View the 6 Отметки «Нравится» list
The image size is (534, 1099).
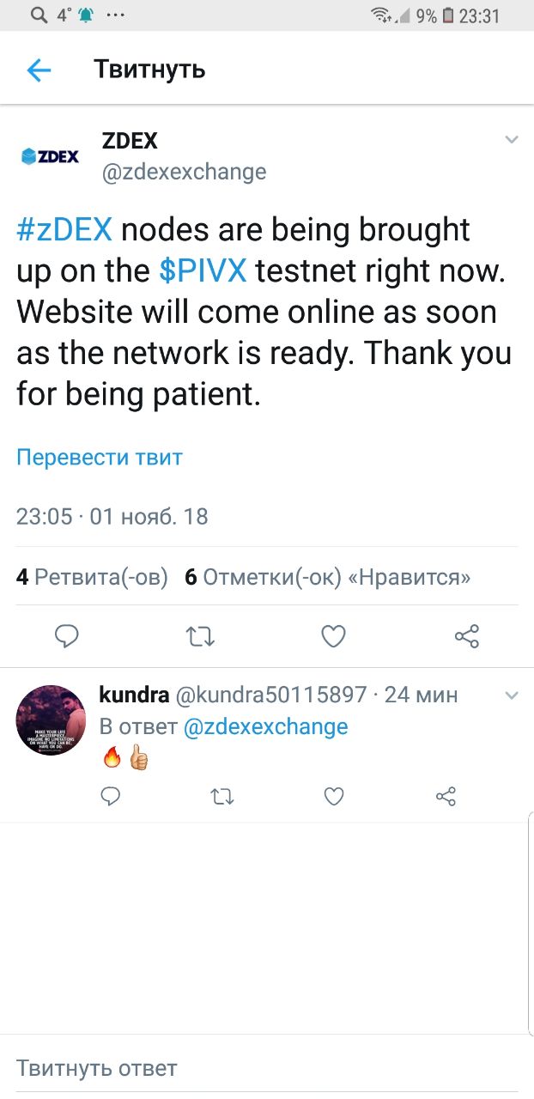click(328, 577)
